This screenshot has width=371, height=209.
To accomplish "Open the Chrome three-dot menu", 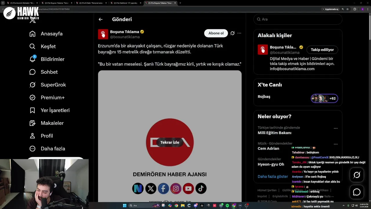I will click(368, 9).
